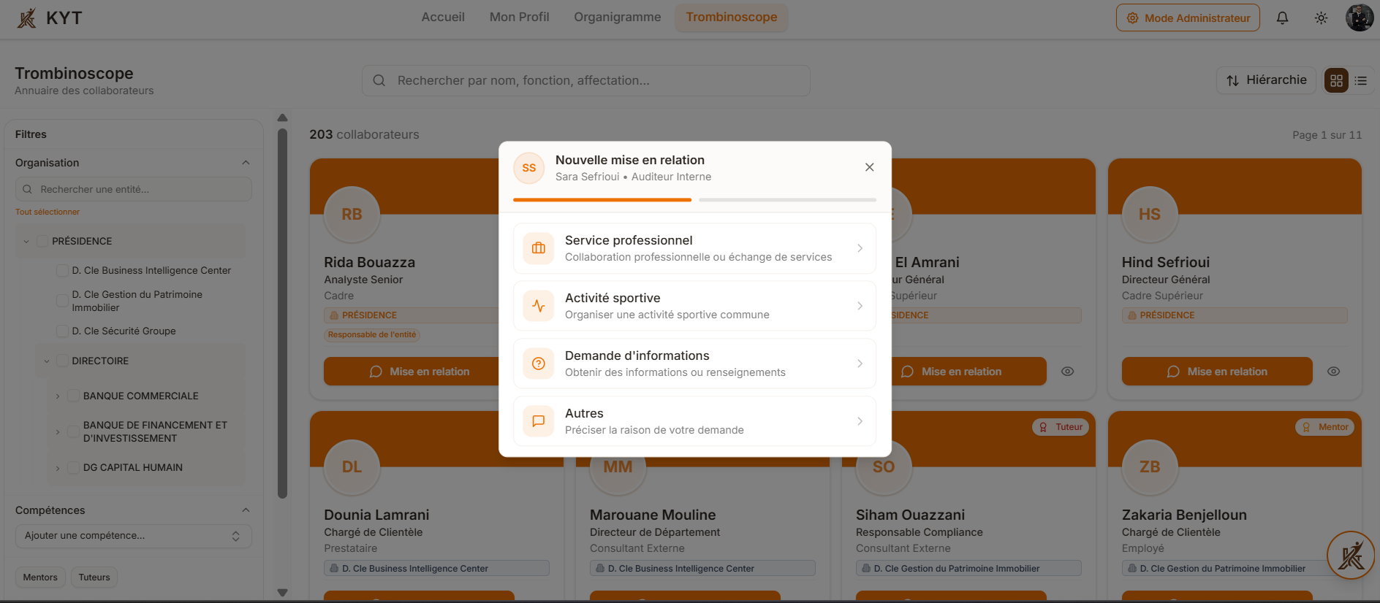Select the Trombinoscope tab
The image size is (1380, 603).
(x=732, y=17)
